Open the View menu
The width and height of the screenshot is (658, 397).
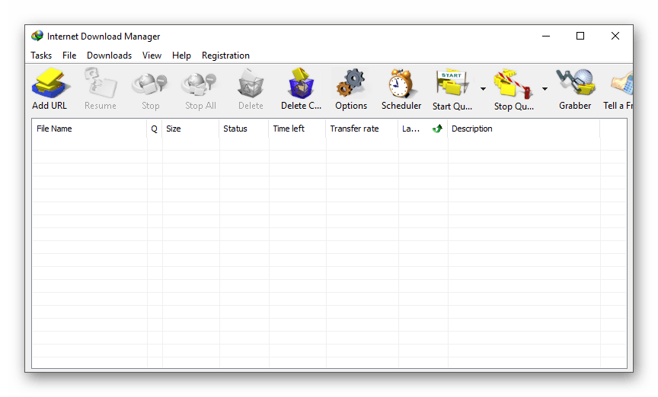152,56
